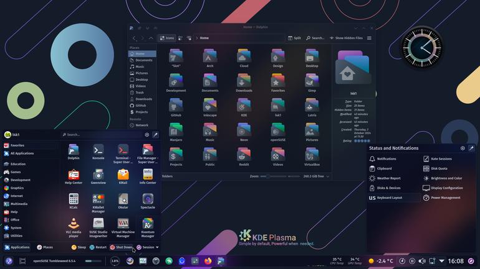The height and width of the screenshot is (269, 480).
Task: Open Display Configuration entry
Action: [448, 188]
